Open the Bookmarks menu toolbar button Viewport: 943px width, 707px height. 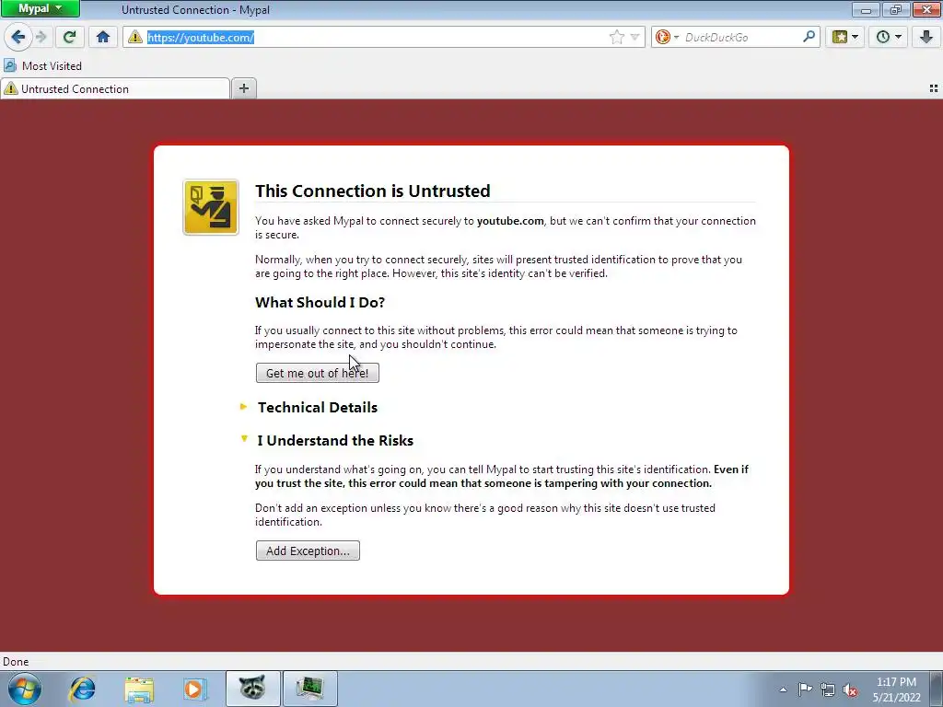point(845,37)
